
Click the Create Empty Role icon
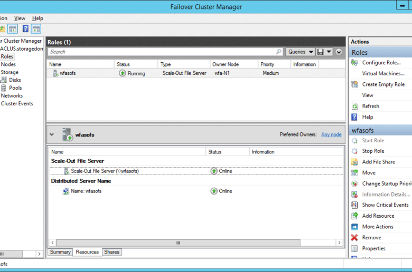tap(354, 84)
